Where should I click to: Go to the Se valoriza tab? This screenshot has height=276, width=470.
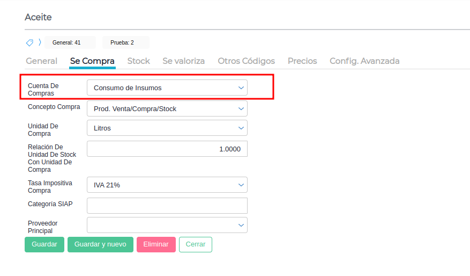coord(184,61)
